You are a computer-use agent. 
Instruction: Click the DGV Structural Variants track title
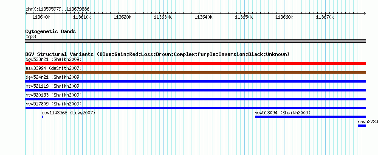tap(158, 54)
